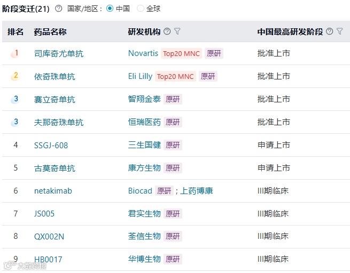
Task: Open drug 赛立奇单抗
Action: pos(55,99)
